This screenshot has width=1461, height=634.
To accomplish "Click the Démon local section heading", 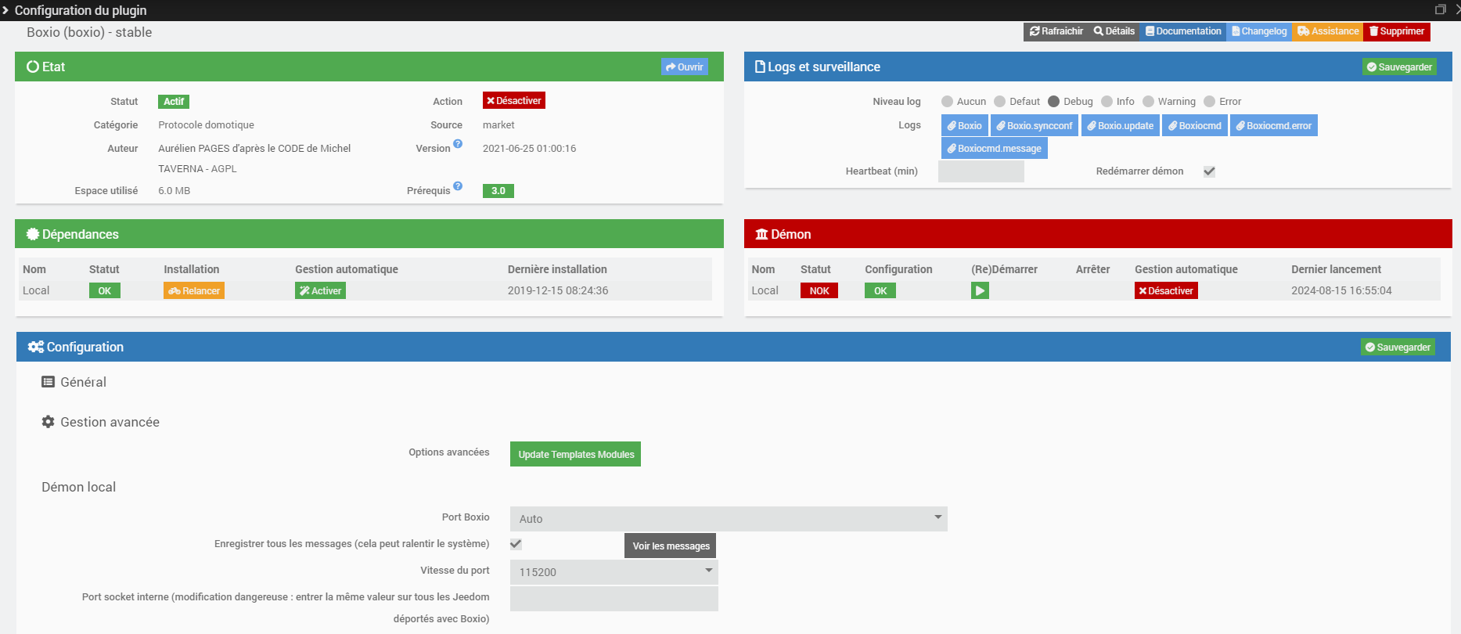I will point(78,487).
